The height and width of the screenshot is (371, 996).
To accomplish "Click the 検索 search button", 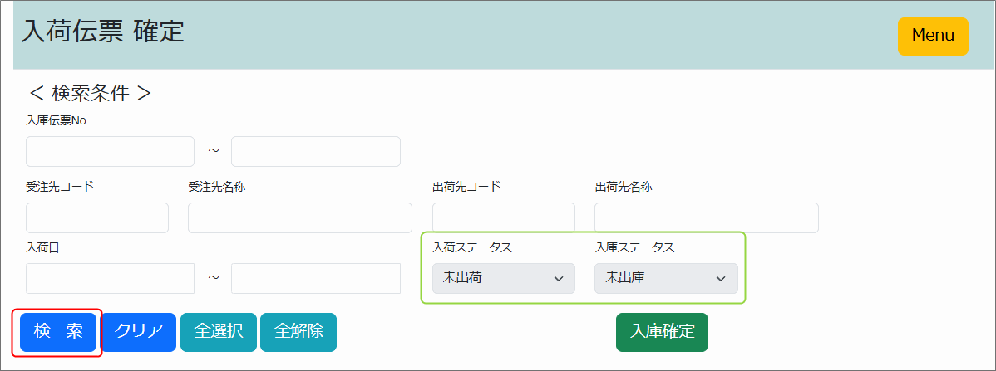I will [58, 332].
